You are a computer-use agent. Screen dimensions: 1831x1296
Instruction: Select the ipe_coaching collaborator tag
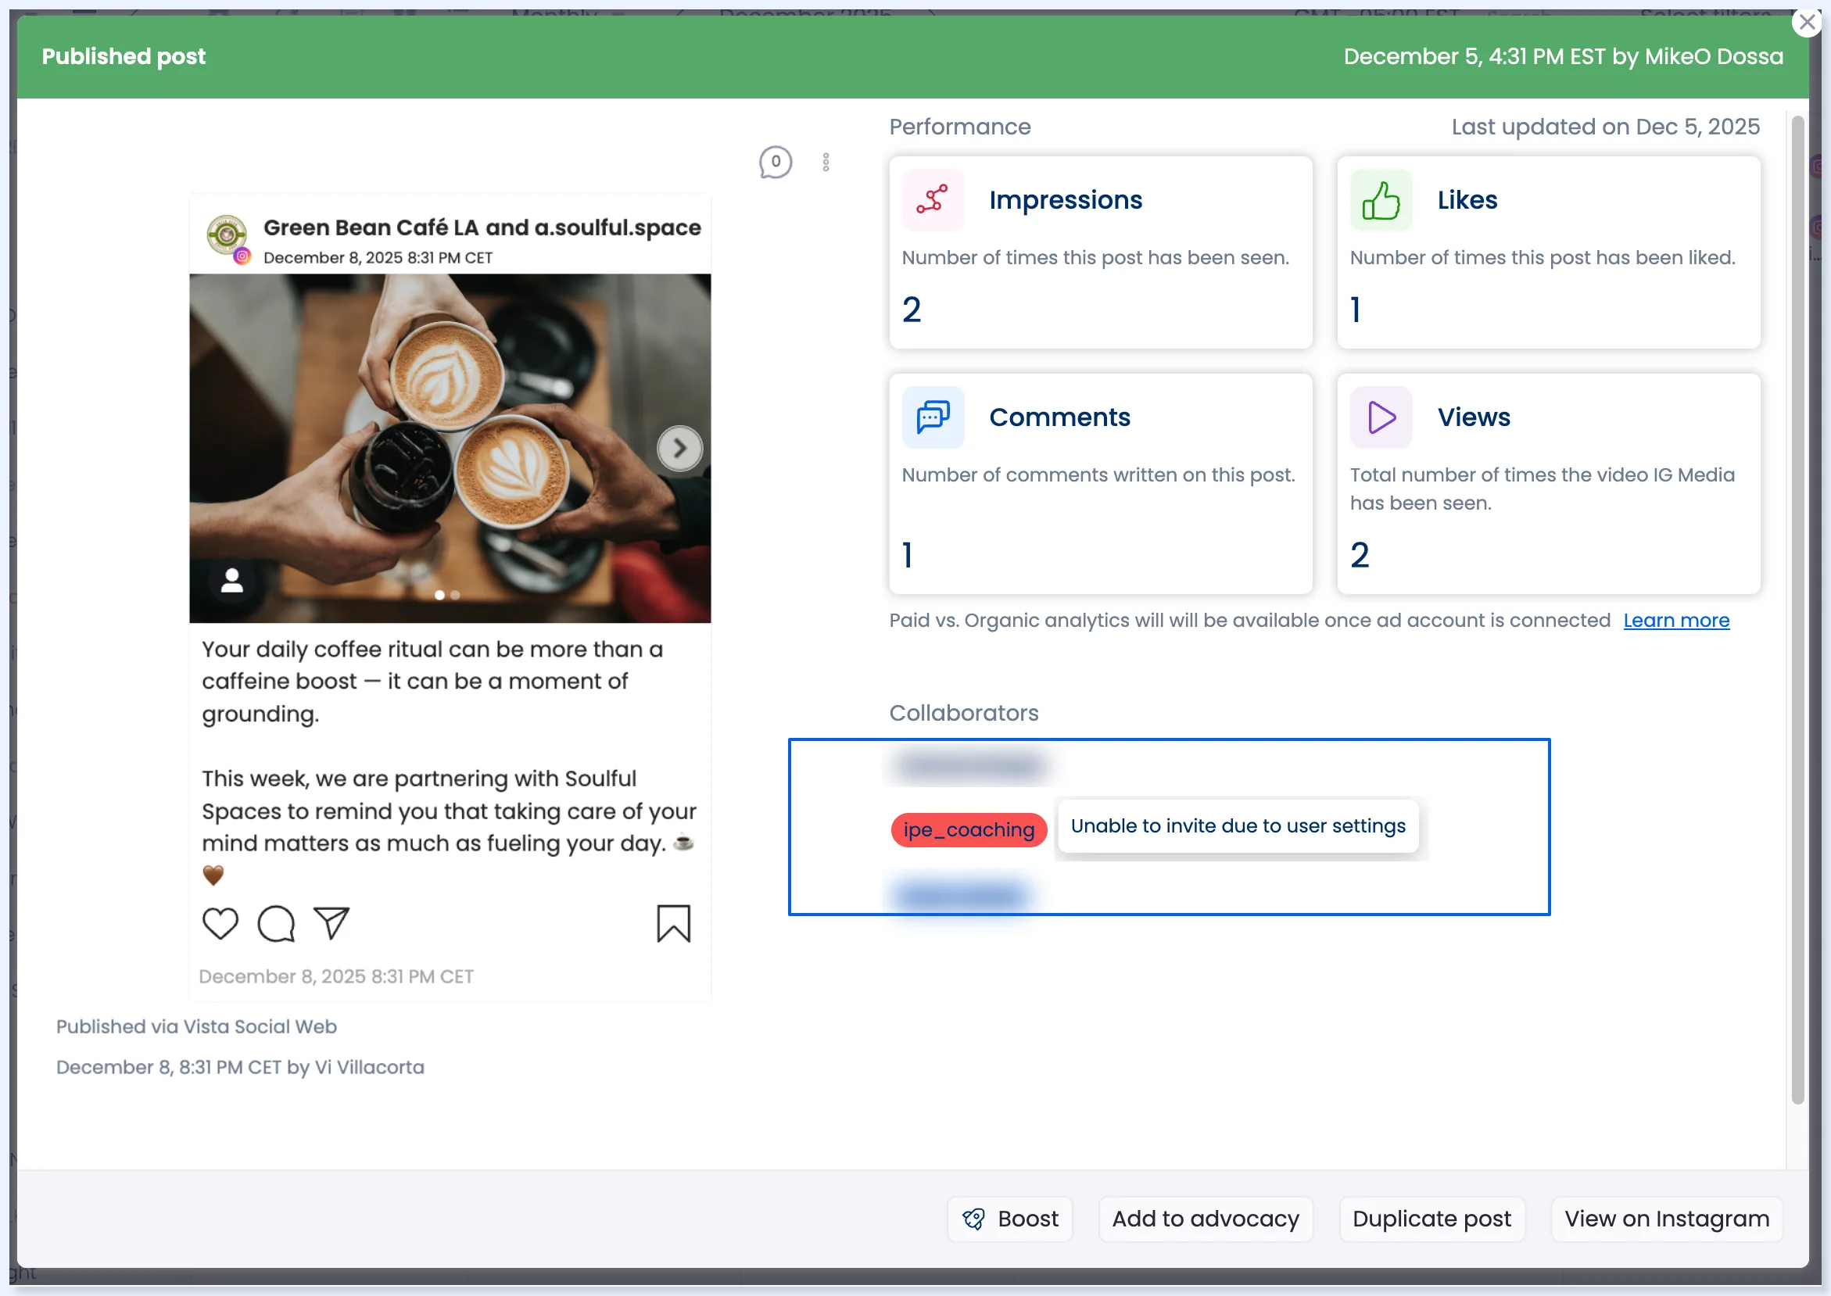coord(968,830)
